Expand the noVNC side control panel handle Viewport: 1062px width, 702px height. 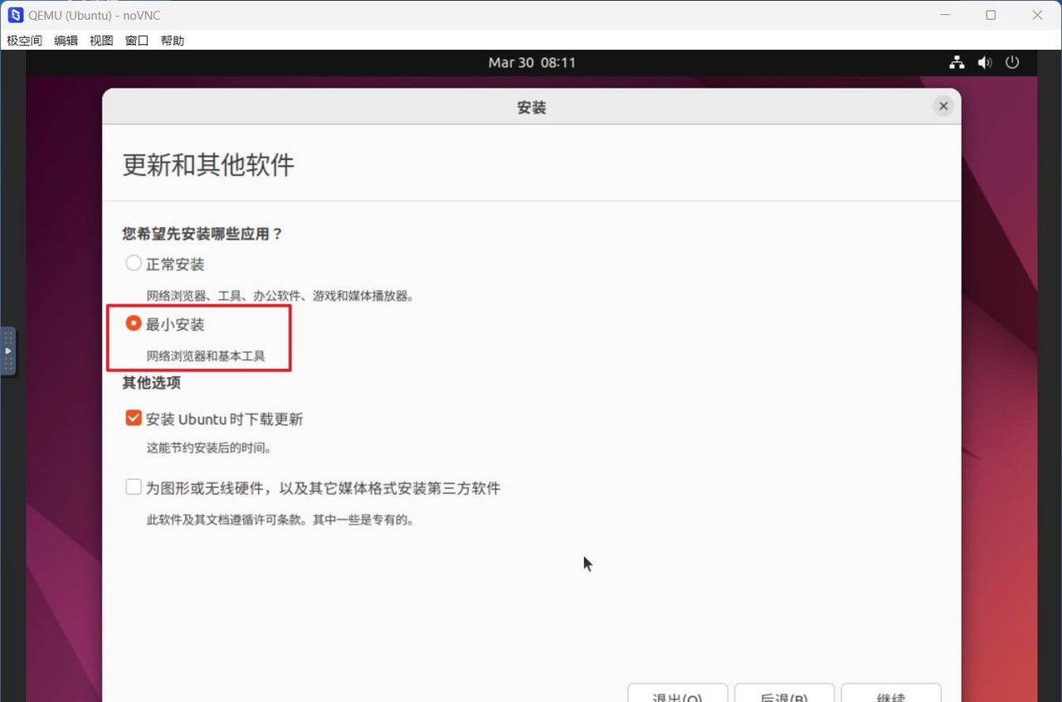[x=7, y=351]
